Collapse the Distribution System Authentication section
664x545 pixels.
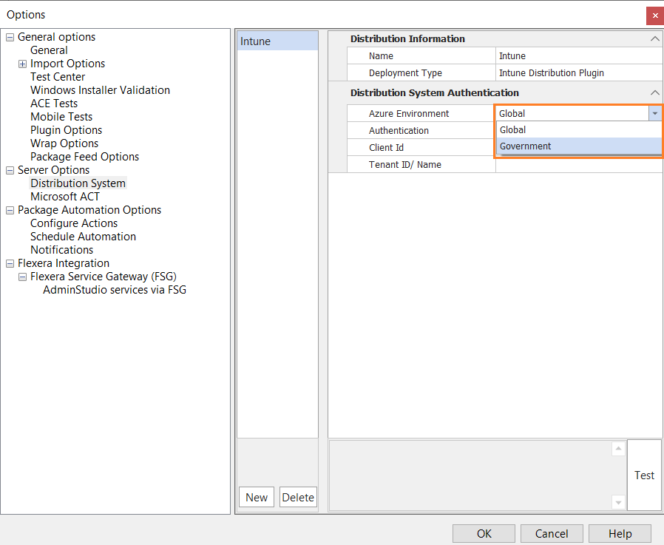pos(654,92)
